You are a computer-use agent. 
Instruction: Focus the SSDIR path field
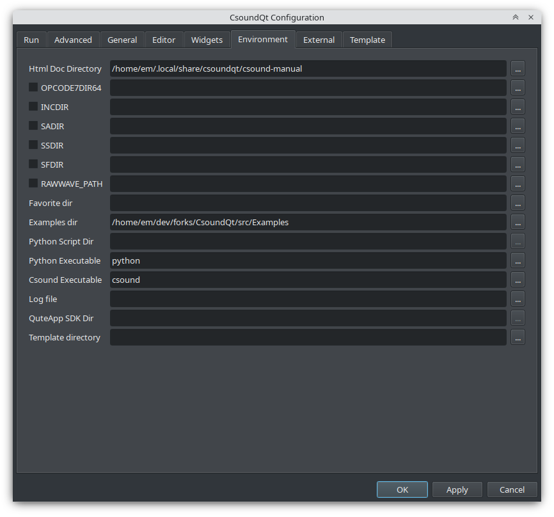point(308,145)
